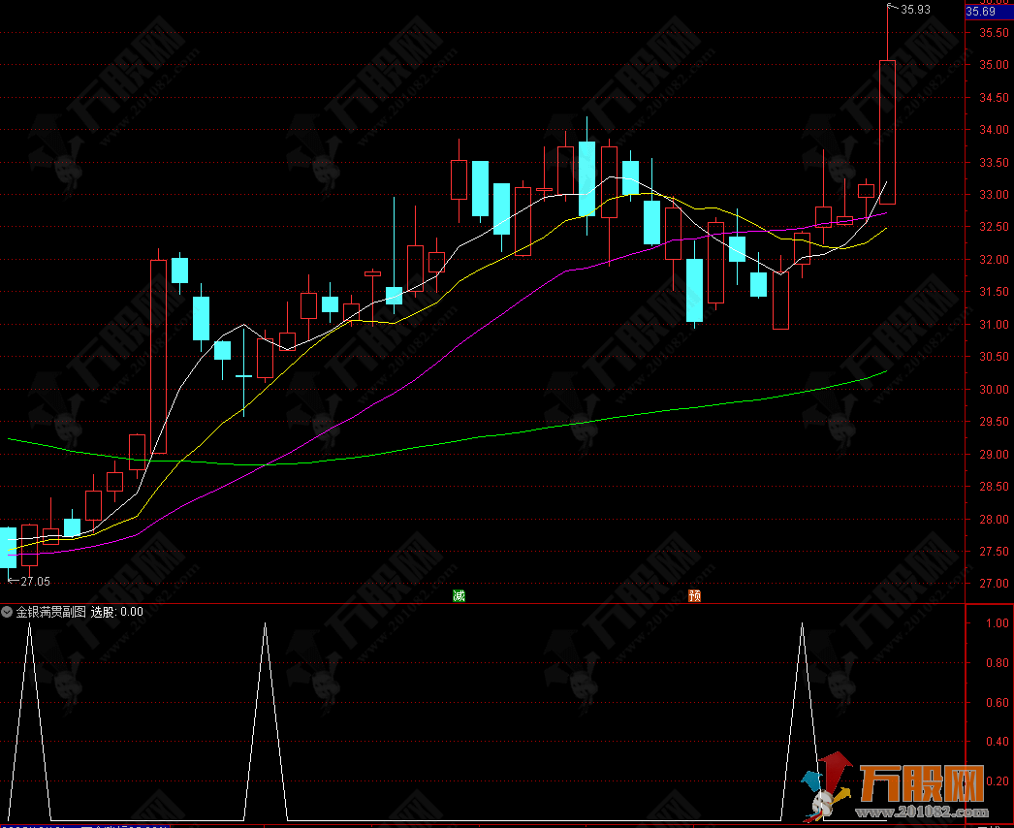Click the green 减 event marker
Image resolution: width=1014 pixels, height=828 pixels.
point(459,595)
